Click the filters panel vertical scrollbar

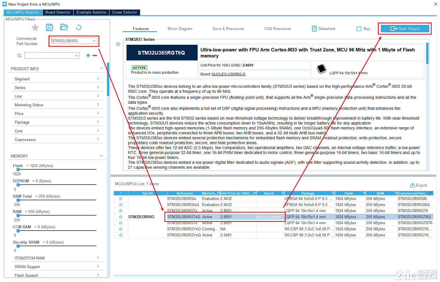tap(108, 79)
